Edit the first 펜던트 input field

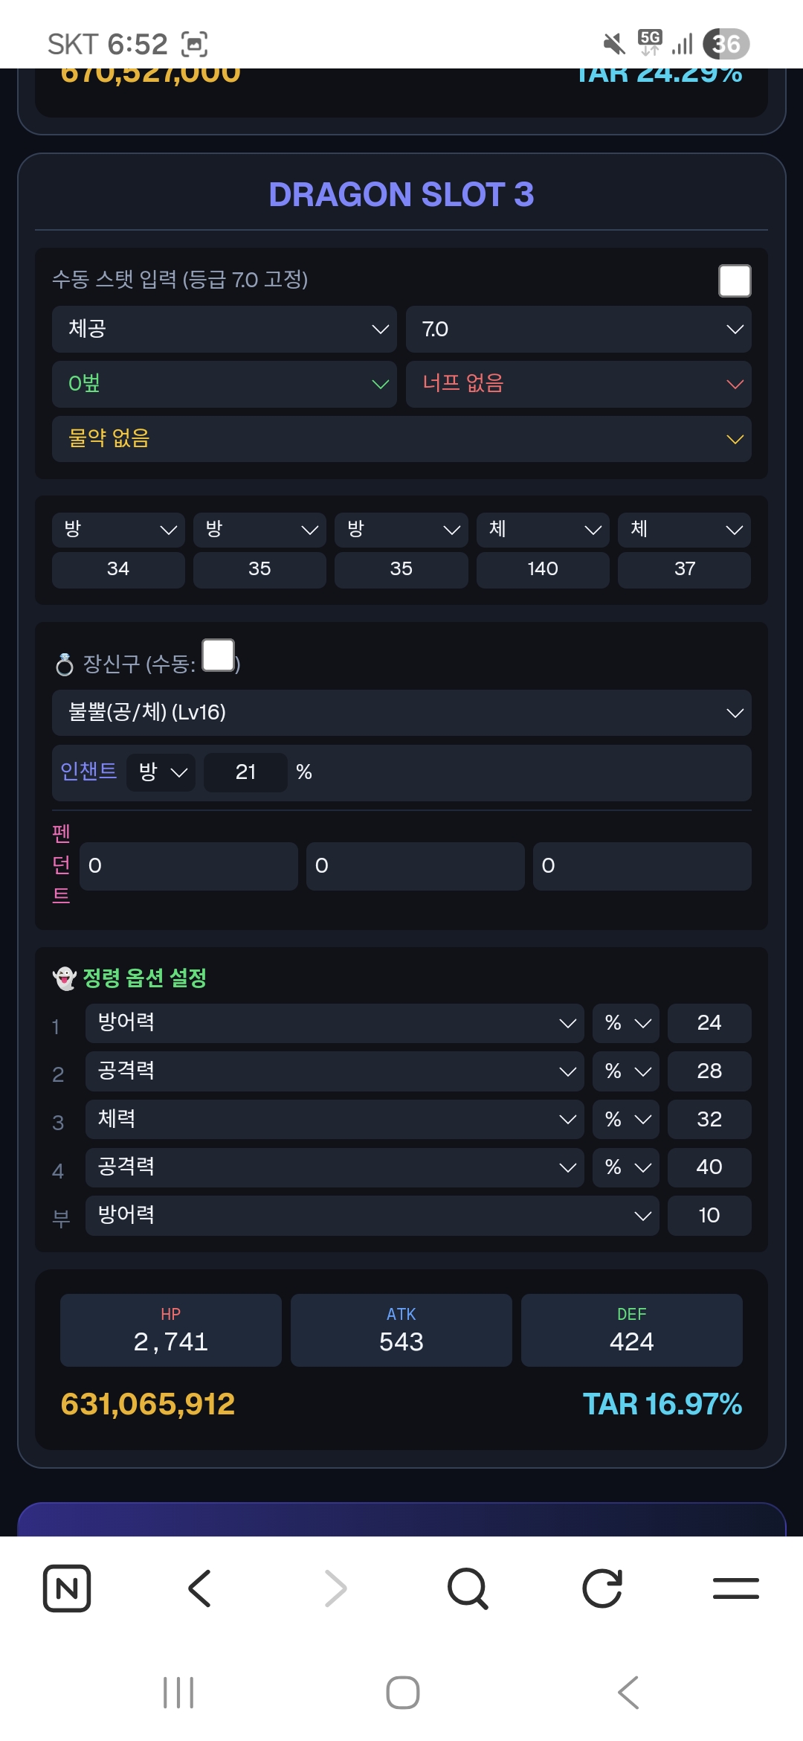point(189,866)
